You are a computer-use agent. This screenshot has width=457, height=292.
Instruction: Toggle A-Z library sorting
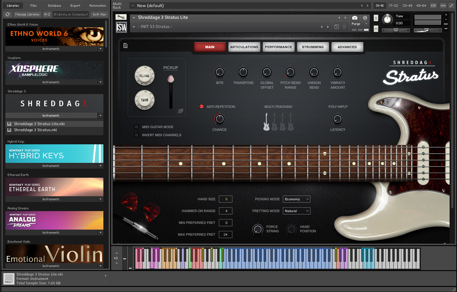click(x=47, y=14)
